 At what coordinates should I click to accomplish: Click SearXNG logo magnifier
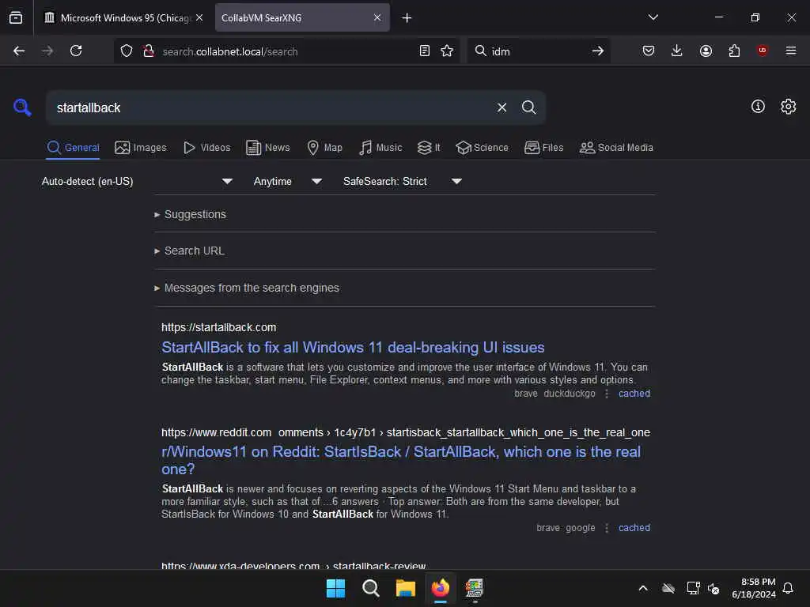point(22,107)
